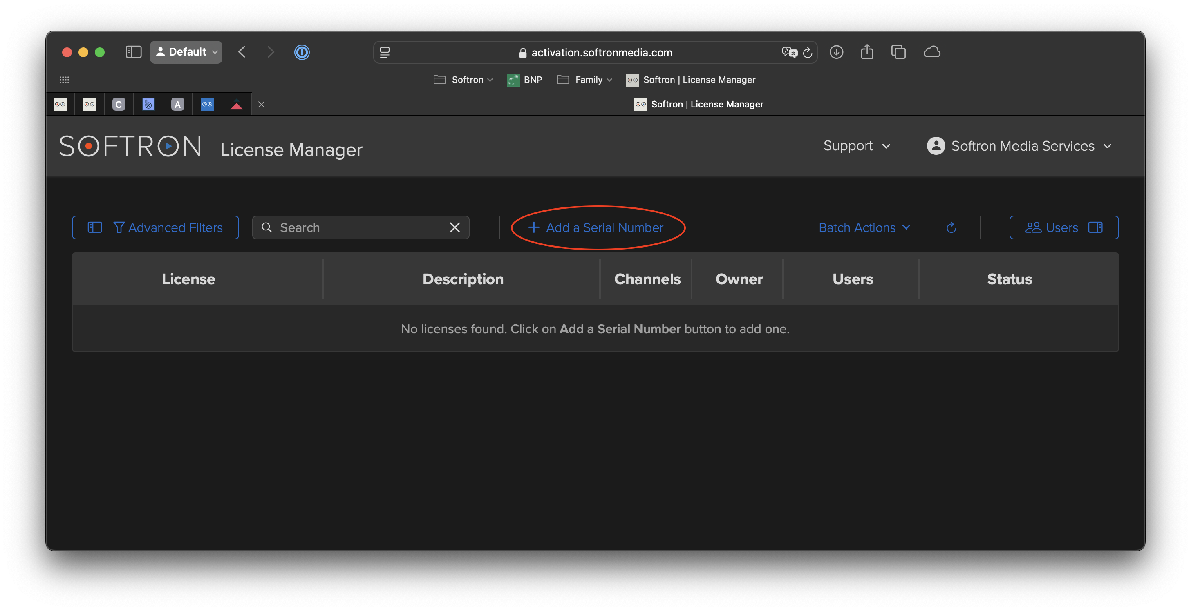The image size is (1191, 611).
Task: Open Softron | License Manager bookmark in favorites bar
Action: [x=691, y=80]
